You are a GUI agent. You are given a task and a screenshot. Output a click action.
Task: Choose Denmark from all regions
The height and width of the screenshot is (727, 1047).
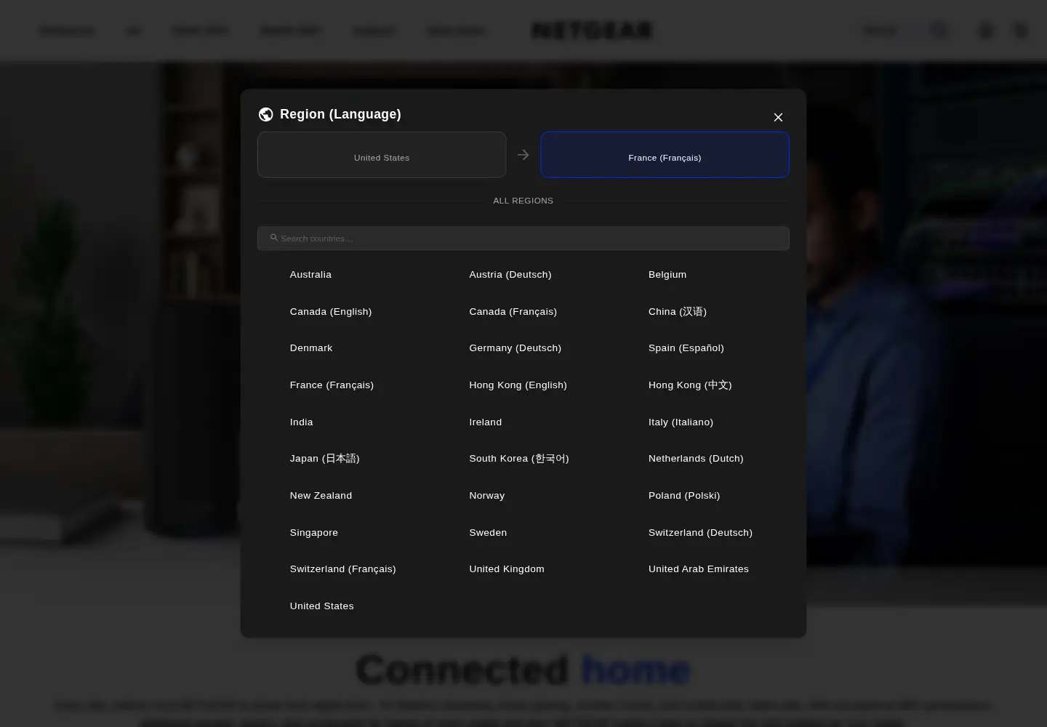[x=311, y=348]
